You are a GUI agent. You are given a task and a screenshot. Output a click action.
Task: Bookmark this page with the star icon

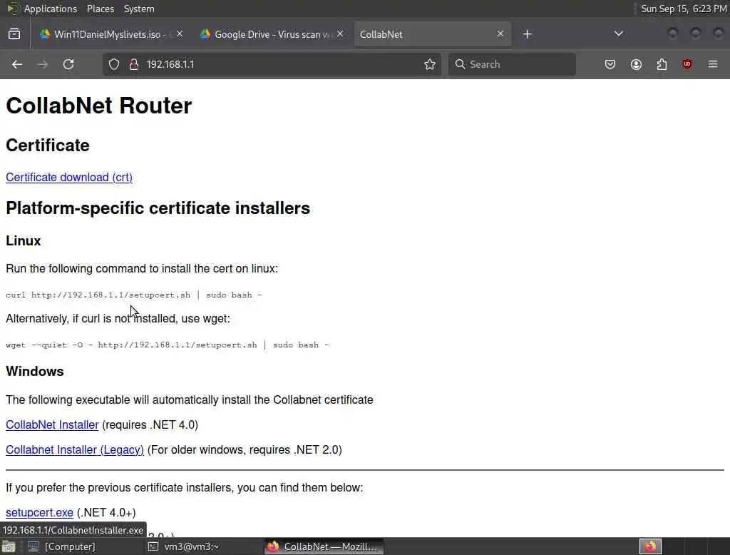430,64
